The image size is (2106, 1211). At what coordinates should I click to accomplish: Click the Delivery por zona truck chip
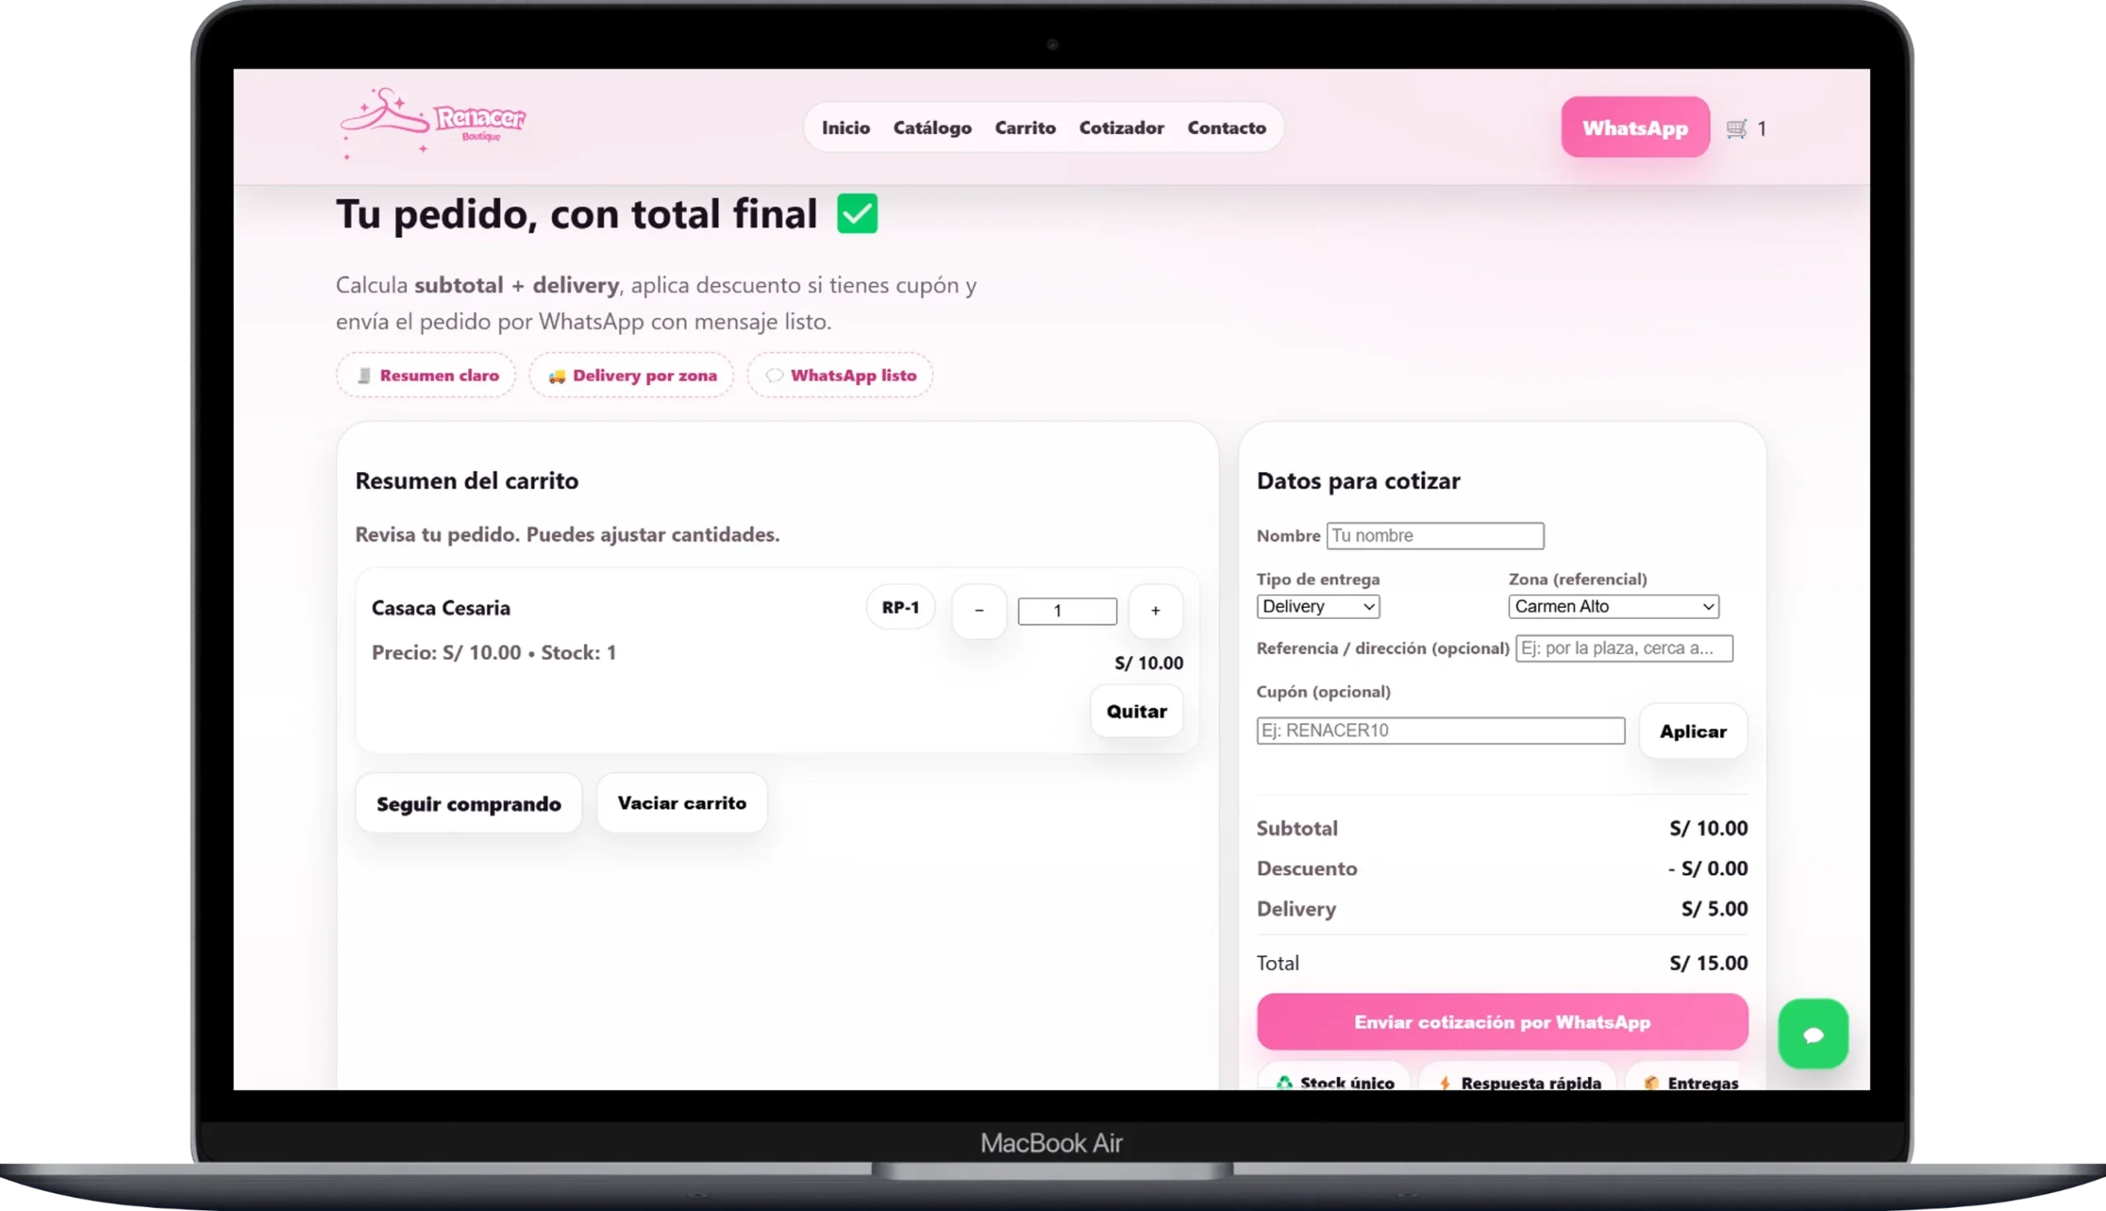(632, 375)
